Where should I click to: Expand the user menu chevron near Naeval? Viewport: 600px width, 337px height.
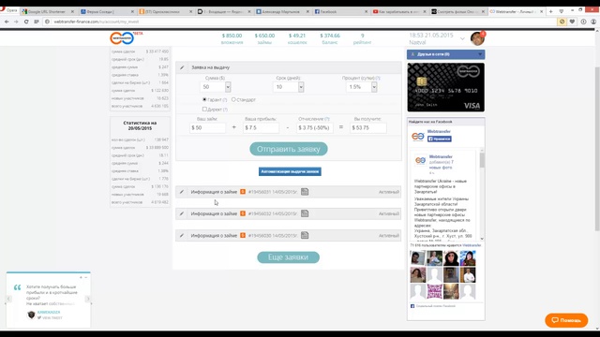(462, 39)
